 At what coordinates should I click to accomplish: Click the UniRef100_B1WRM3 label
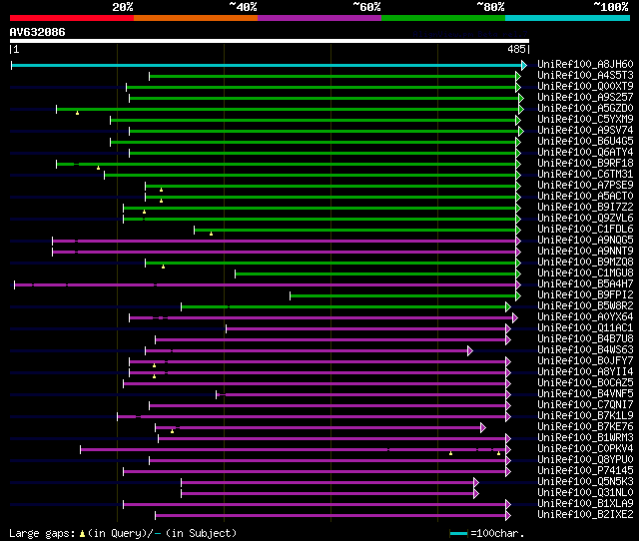pos(585,438)
